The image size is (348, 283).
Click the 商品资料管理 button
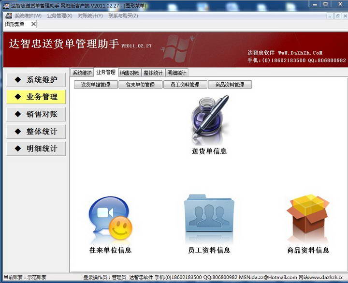coord(230,85)
